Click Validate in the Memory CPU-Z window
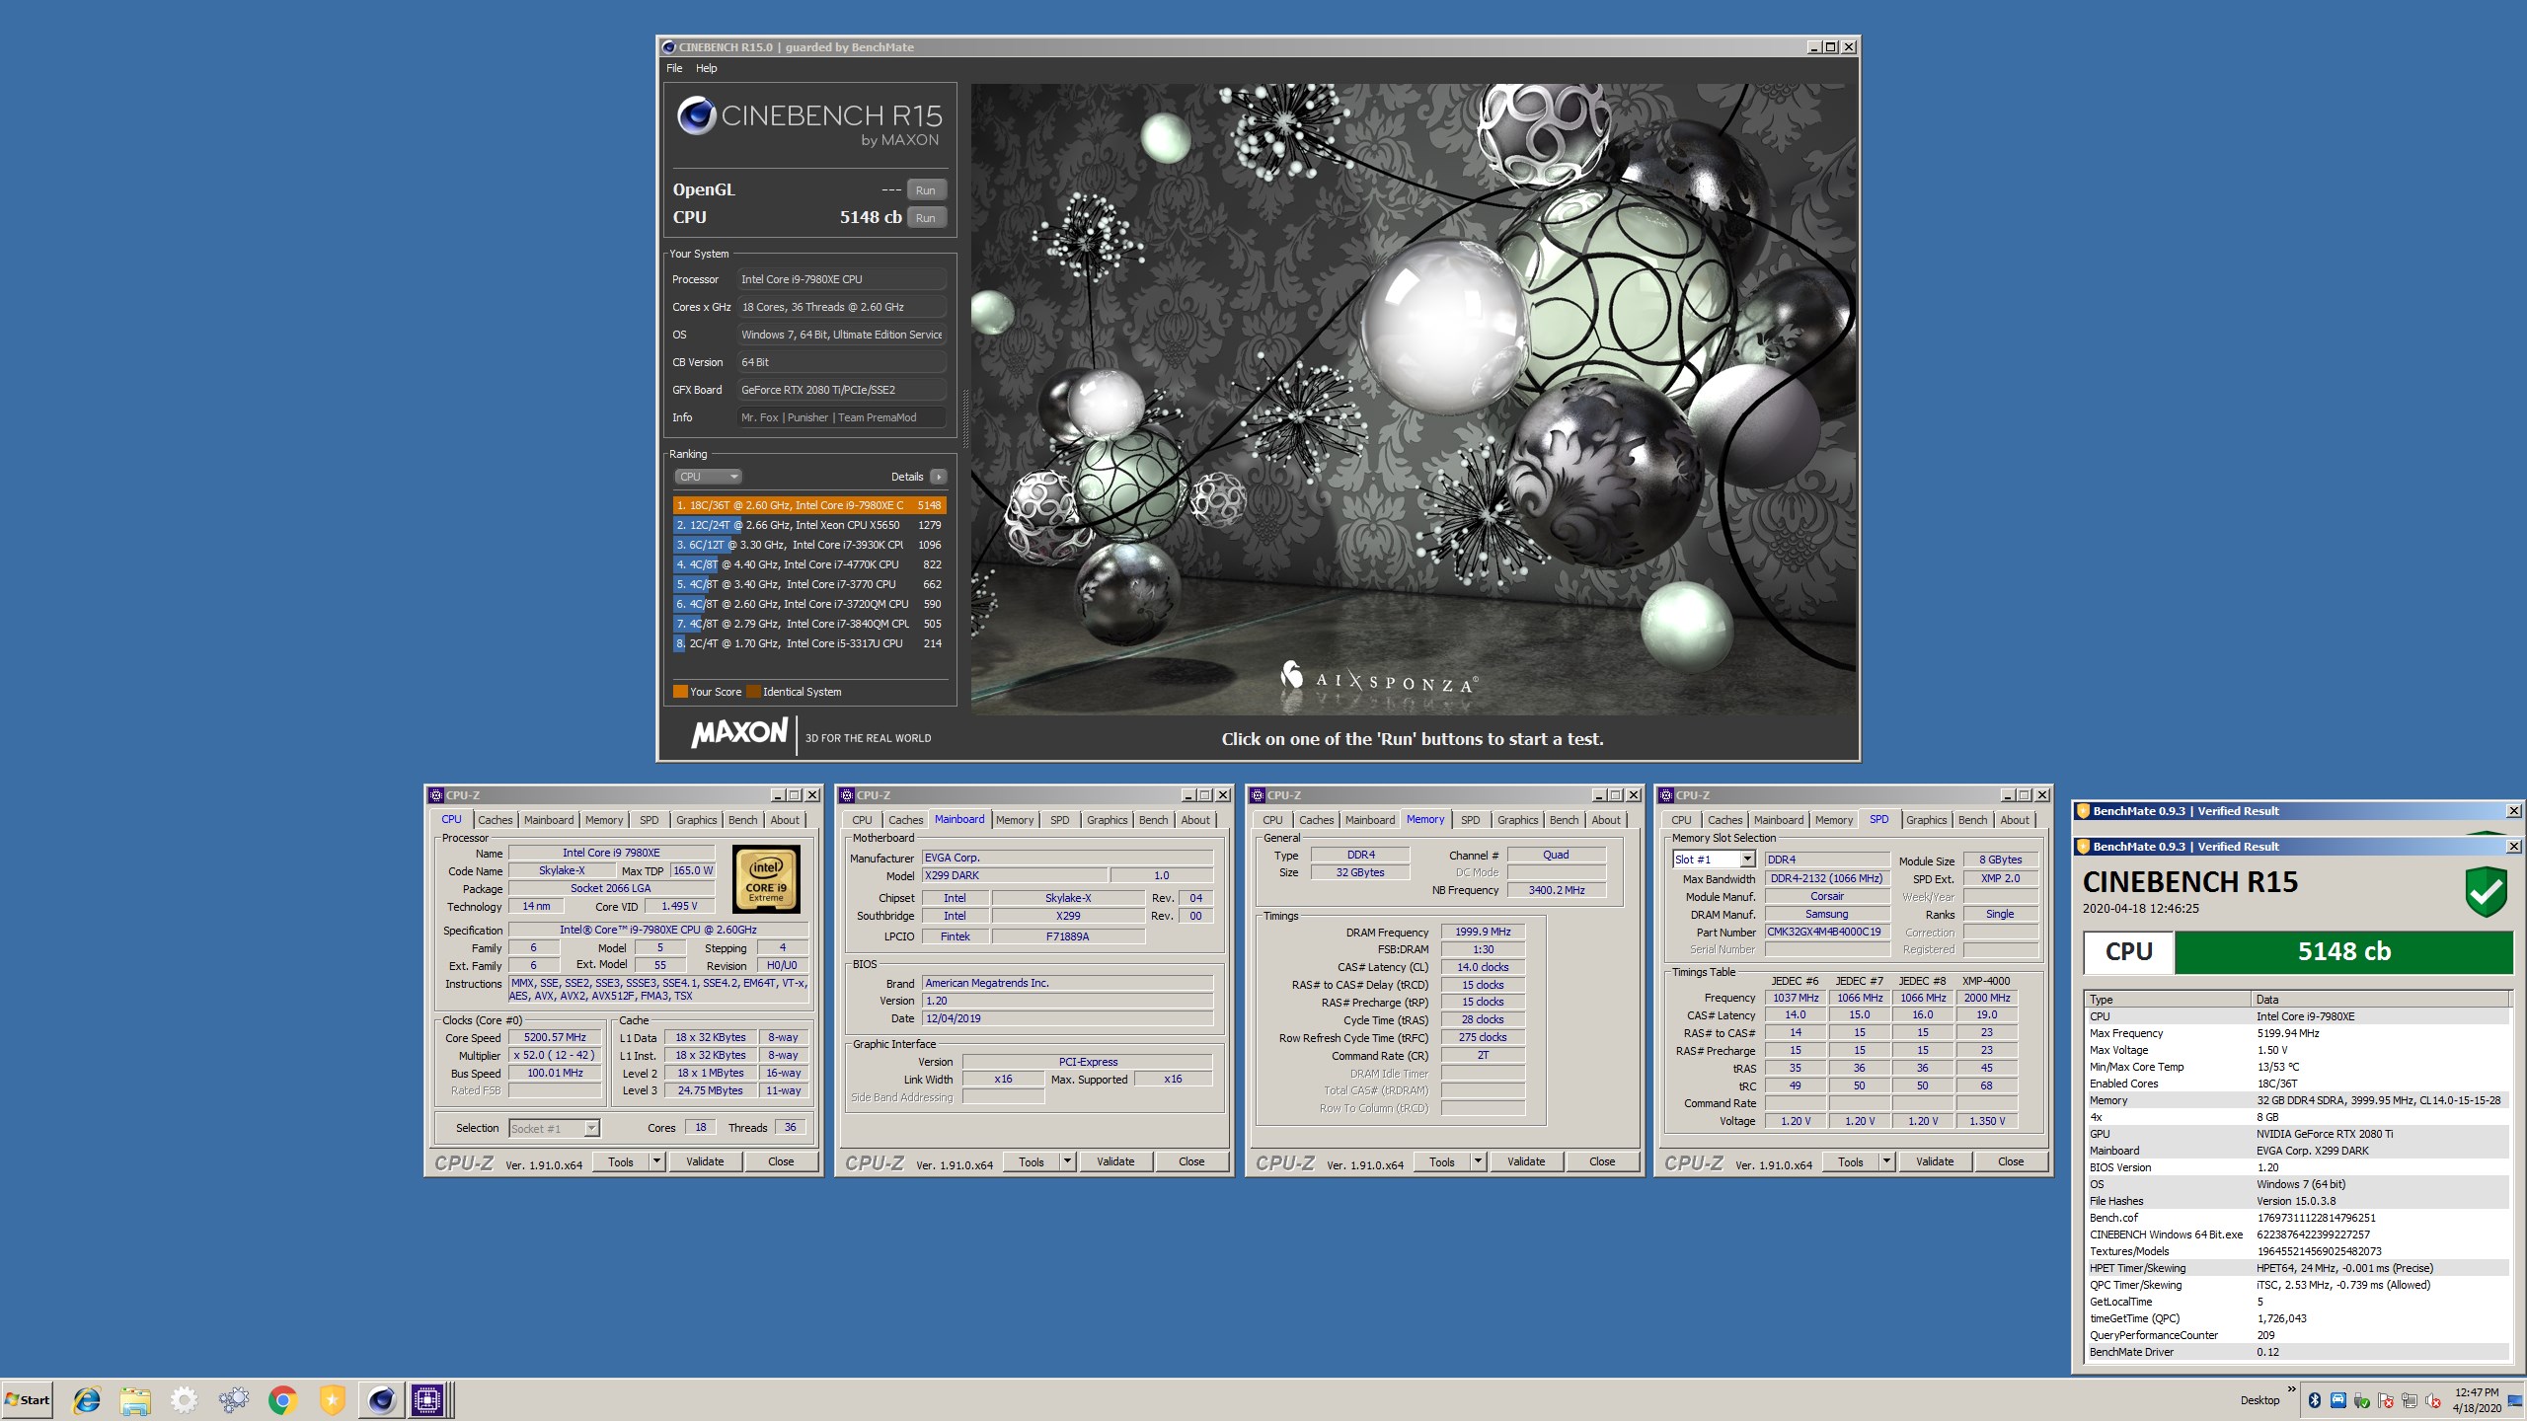The image size is (2527, 1421). click(x=1525, y=1161)
